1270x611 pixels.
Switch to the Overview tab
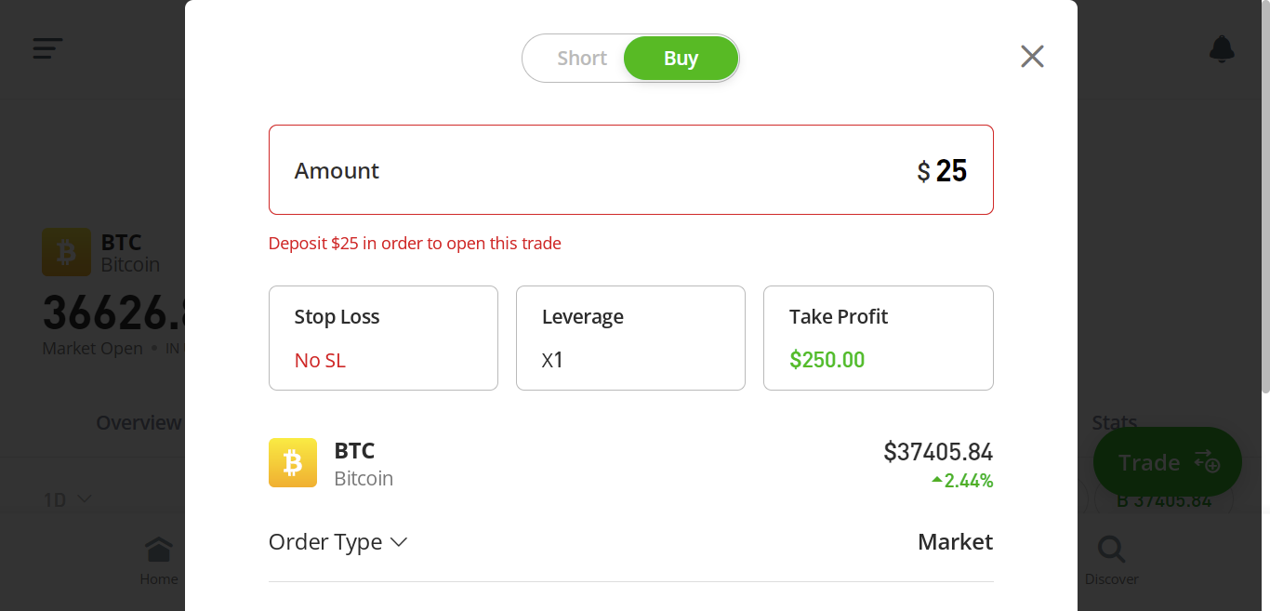click(x=138, y=422)
